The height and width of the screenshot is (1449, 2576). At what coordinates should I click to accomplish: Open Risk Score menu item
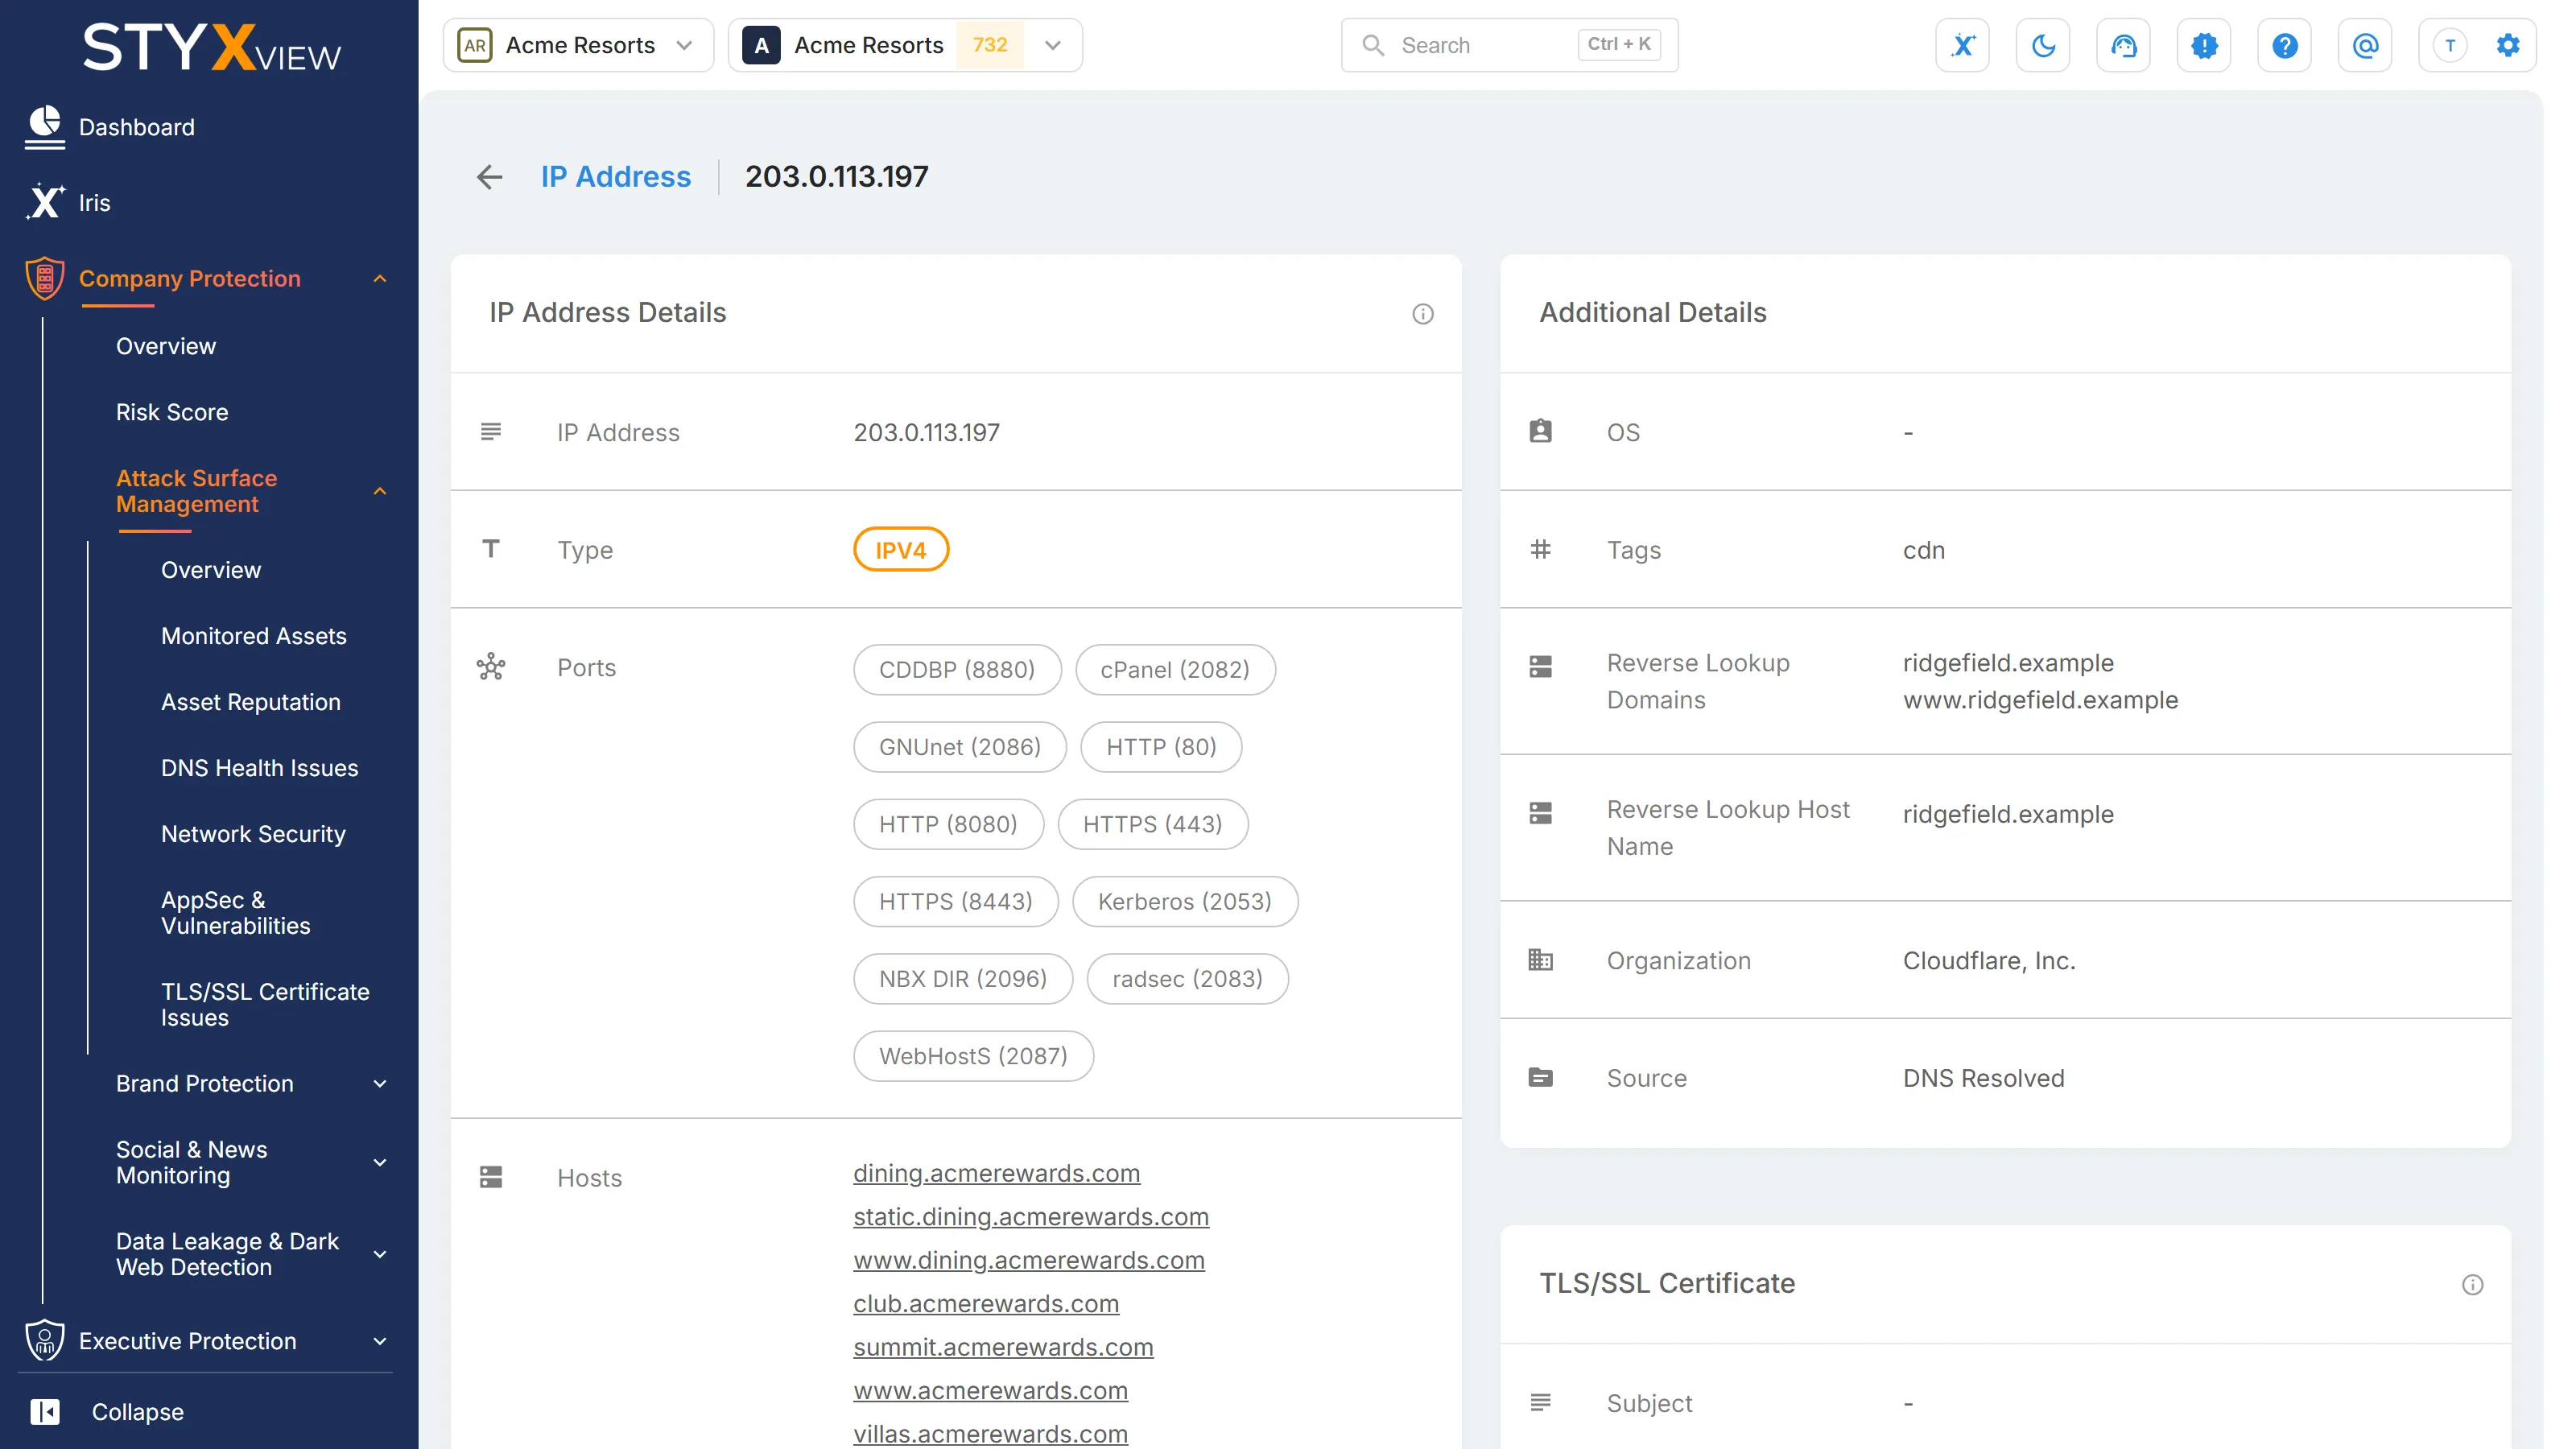click(172, 412)
